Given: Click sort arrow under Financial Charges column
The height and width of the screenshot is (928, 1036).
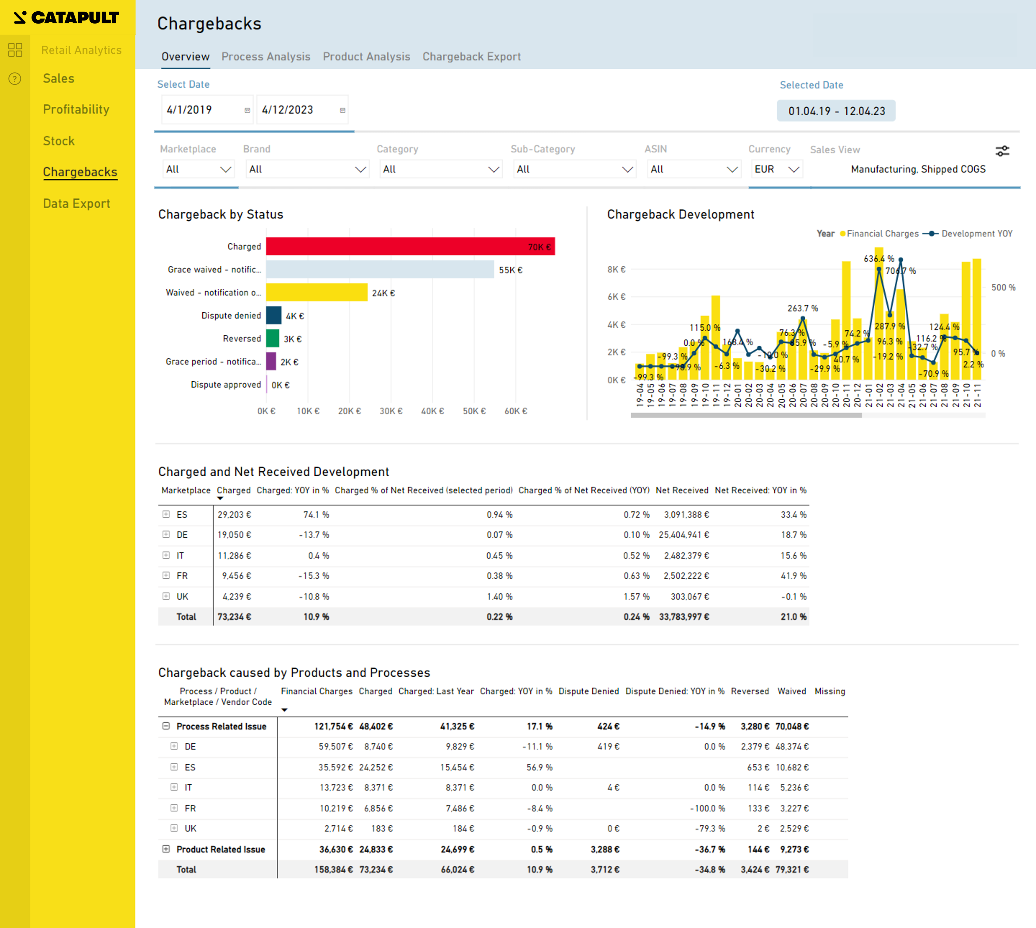Looking at the screenshot, I should [285, 710].
